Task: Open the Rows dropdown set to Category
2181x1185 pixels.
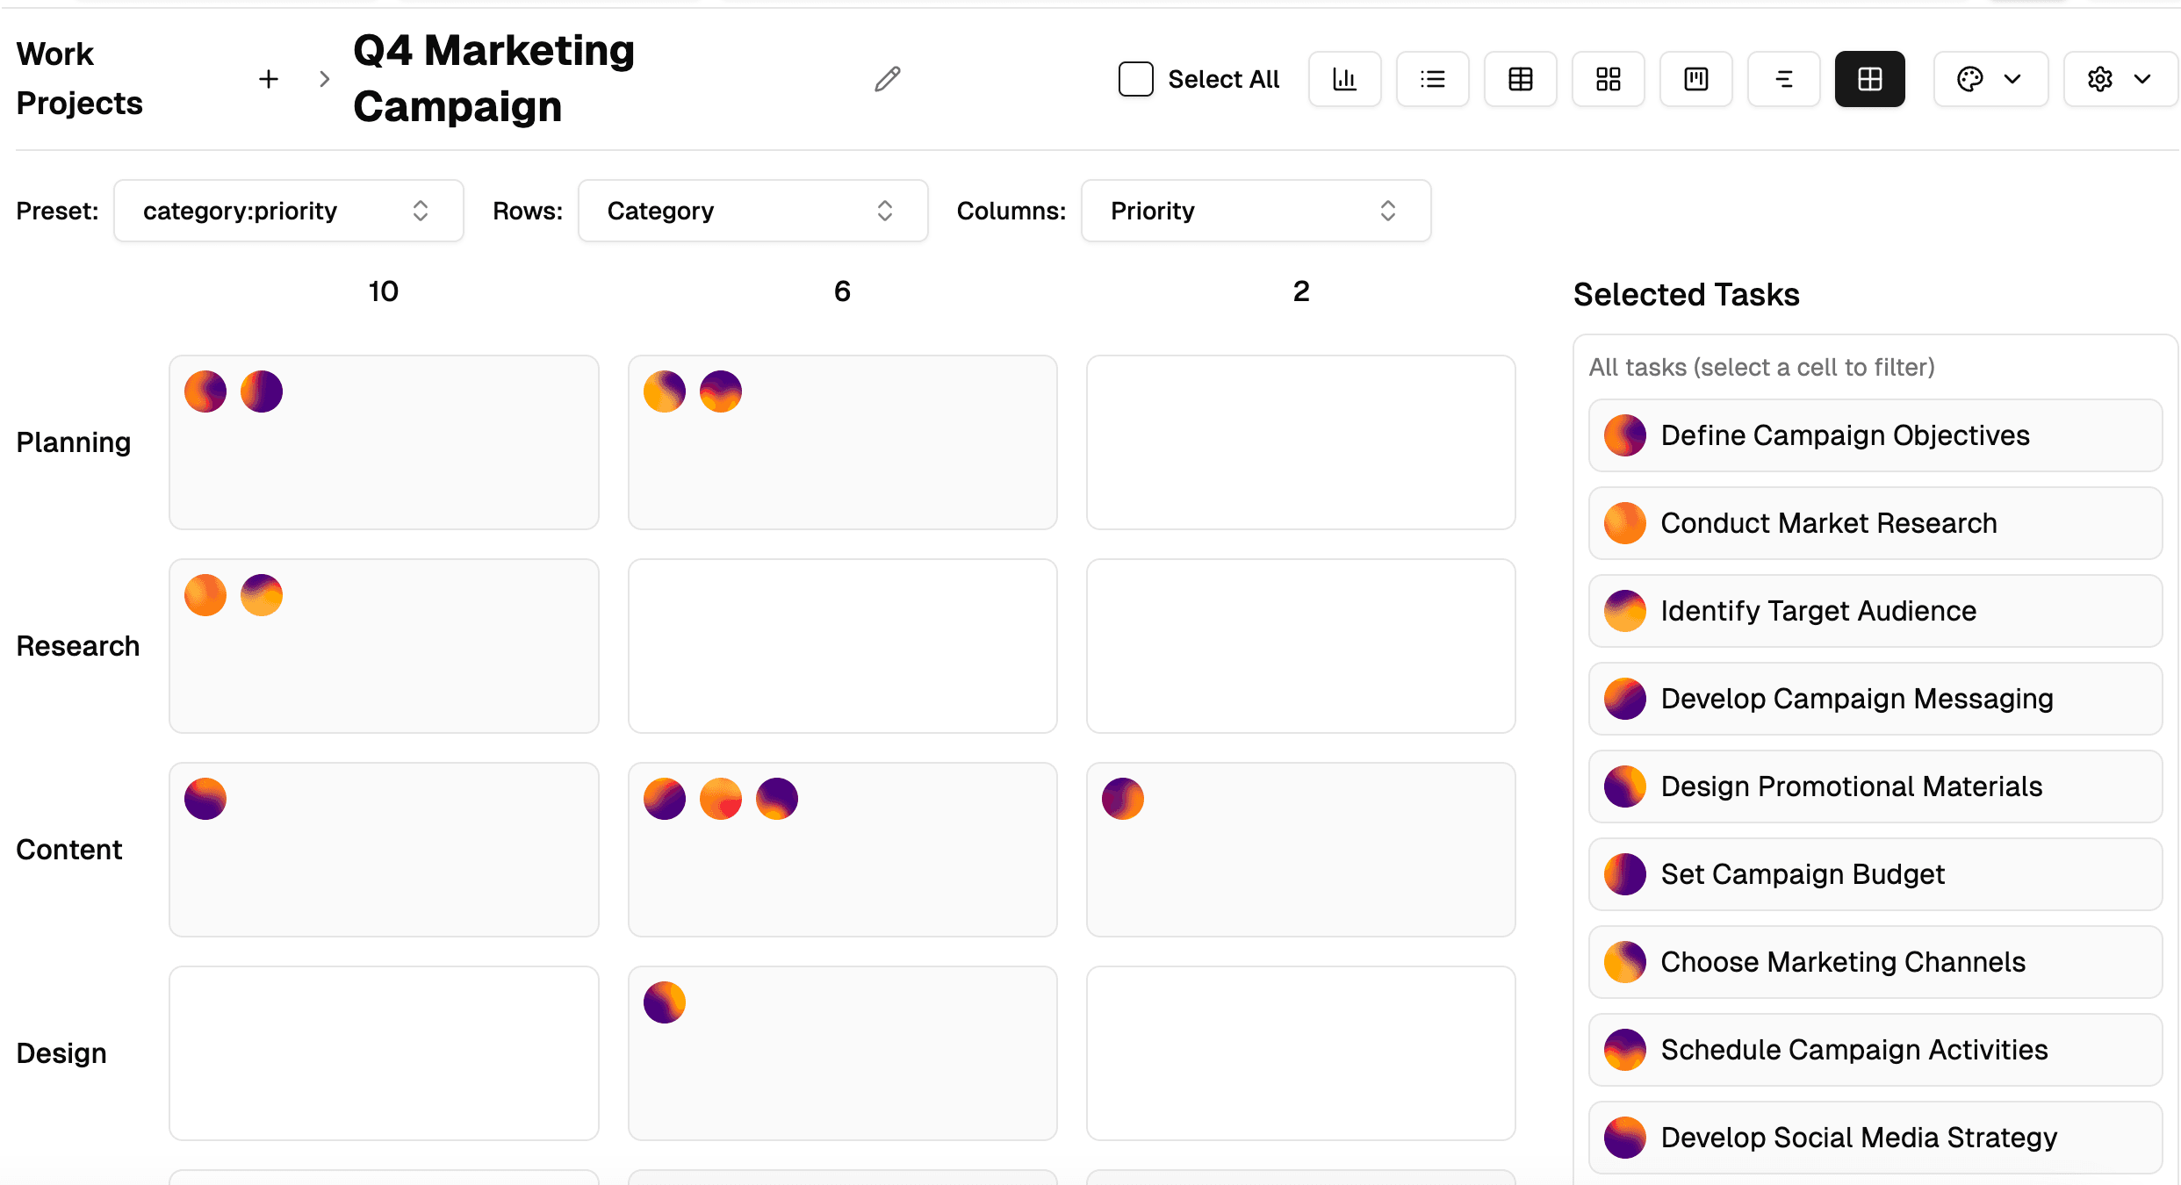Action: [752, 211]
